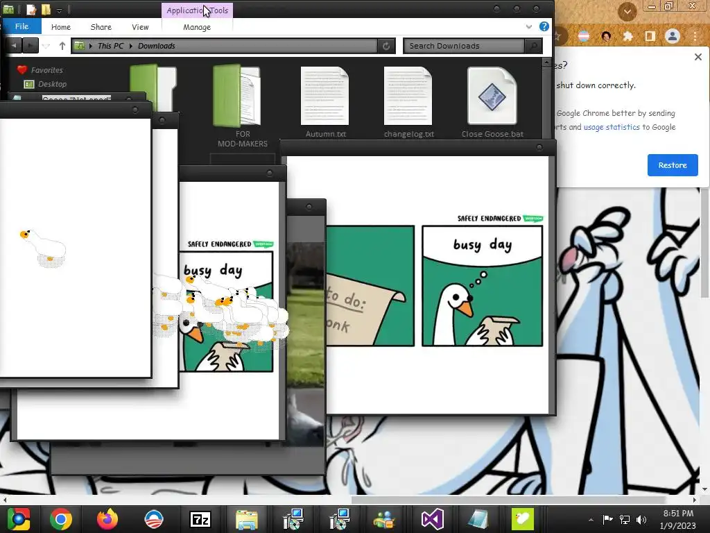The width and height of the screenshot is (710, 533).
Task: Select the changelog.txt file
Action: point(408,102)
